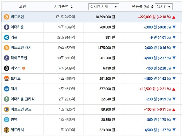182x136 pixels.
Task: Click the orange N badge next to 이오스
Action: click(x=24, y=68)
